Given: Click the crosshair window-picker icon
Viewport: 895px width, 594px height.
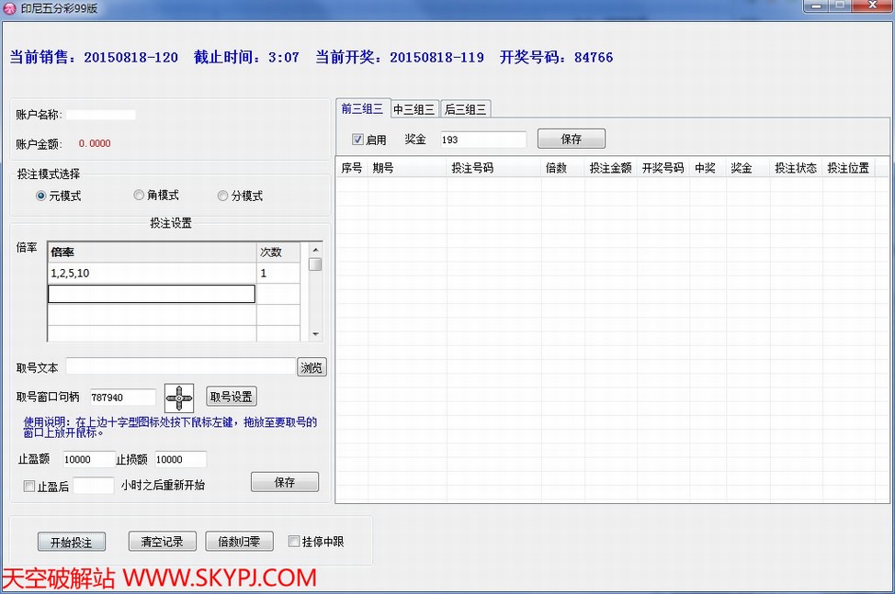Looking at the screenshot, I should click(179, 398).
